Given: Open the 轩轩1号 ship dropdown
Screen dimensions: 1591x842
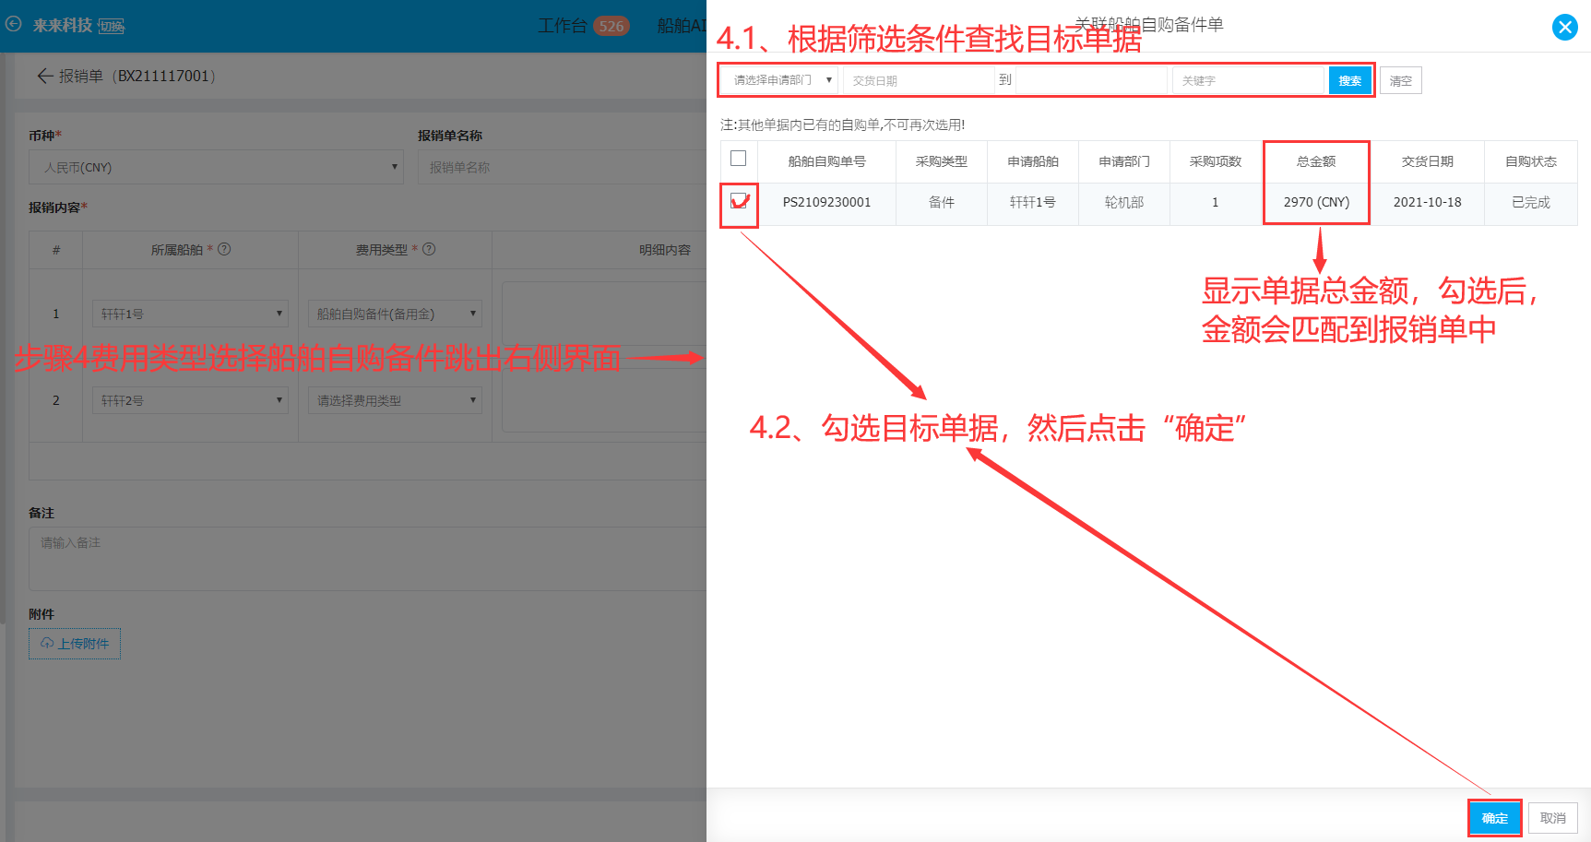Looking at the screenshot, I should point(190,314).
